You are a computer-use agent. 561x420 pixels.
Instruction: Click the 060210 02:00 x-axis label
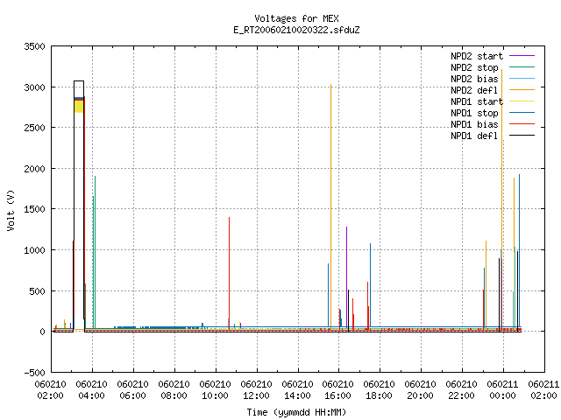pos(51,390)
